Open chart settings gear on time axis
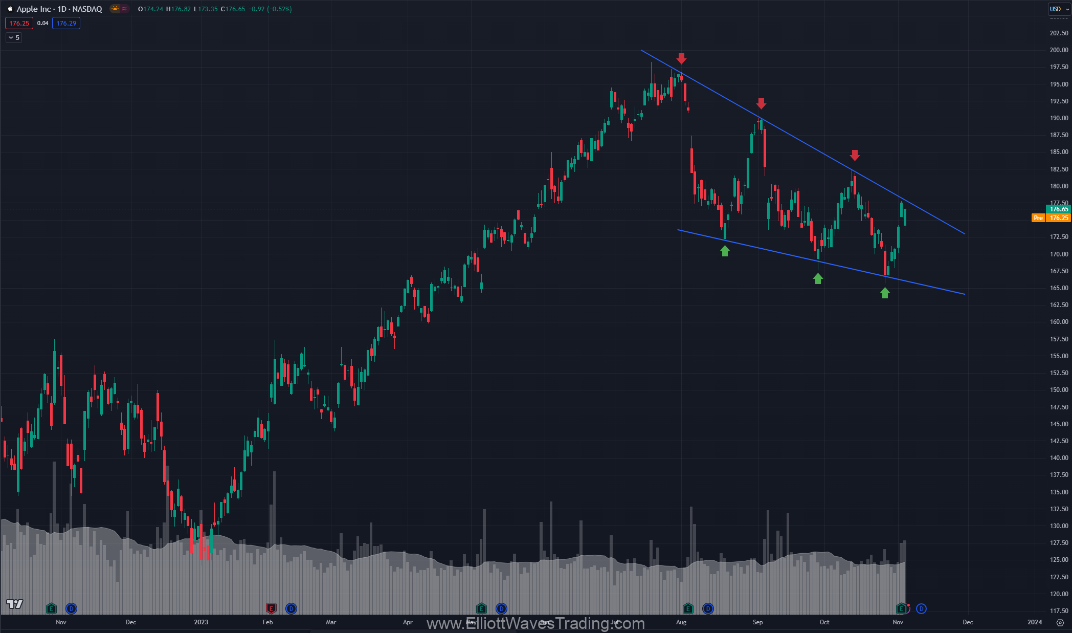The height and width of the screenshot is (633, 1072). coord(1060,622)
